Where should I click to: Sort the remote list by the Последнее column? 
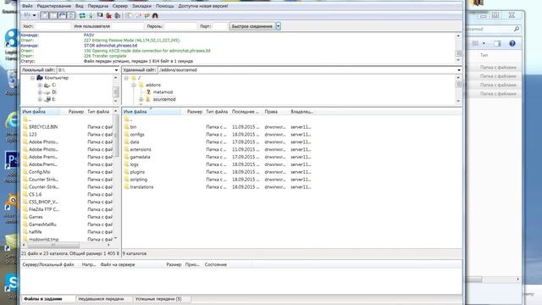[x=246, y=112]
